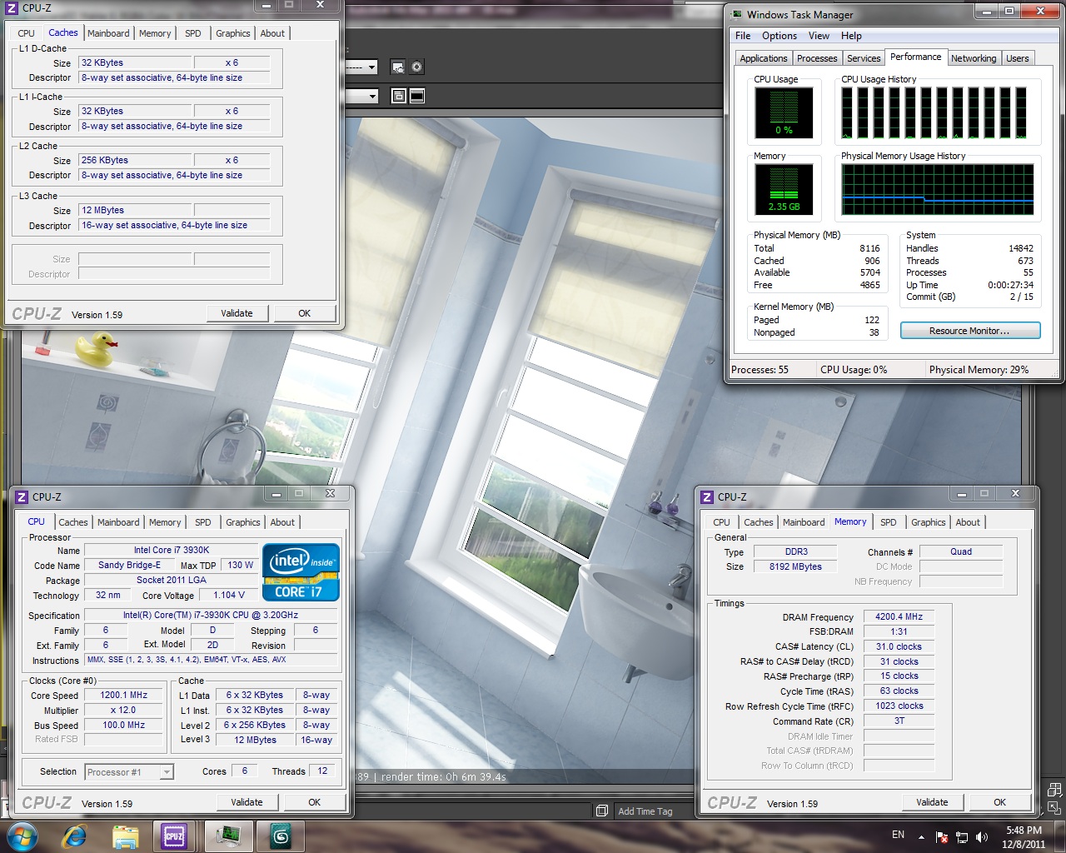Open the Options menu in Task Manager
1066x853 pixels.
[x=780, y=36]
